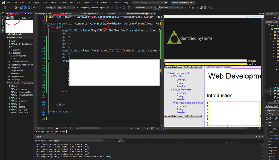Navigate to next issue with the down arrow
This screenshot has height=160, width=279.
pos(70,128)
